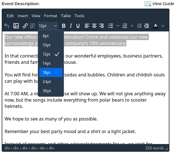The image size is (176, 154).
Task: Click the insert link chain icon
Action: coord(25,26)
